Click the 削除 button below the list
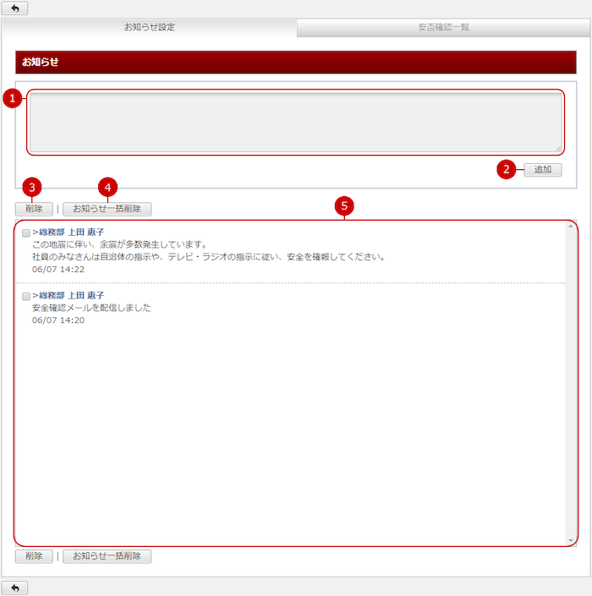 pos(34,556)
